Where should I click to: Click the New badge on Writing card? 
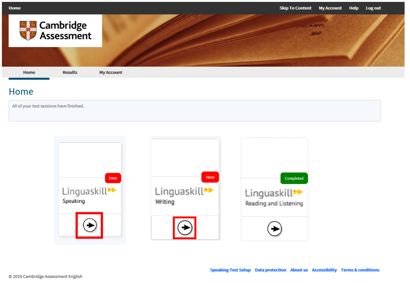pyautogui.click(x=210, y=177)
